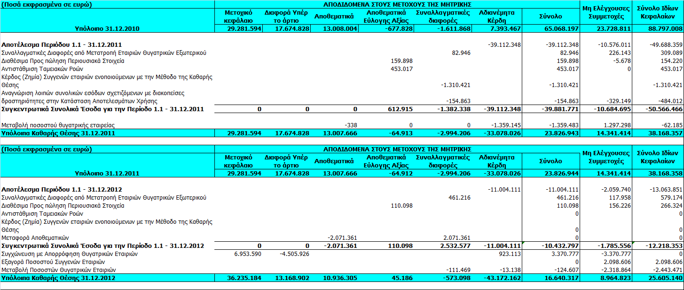The image size is (684, 290).
Task: Select the 'Υπόλοιπο 31.12.2011' row label
Action: [107, 173]
